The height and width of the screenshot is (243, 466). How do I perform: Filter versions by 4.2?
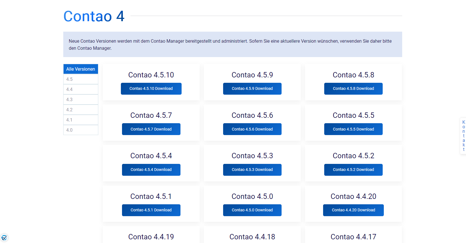pos(81,110)
